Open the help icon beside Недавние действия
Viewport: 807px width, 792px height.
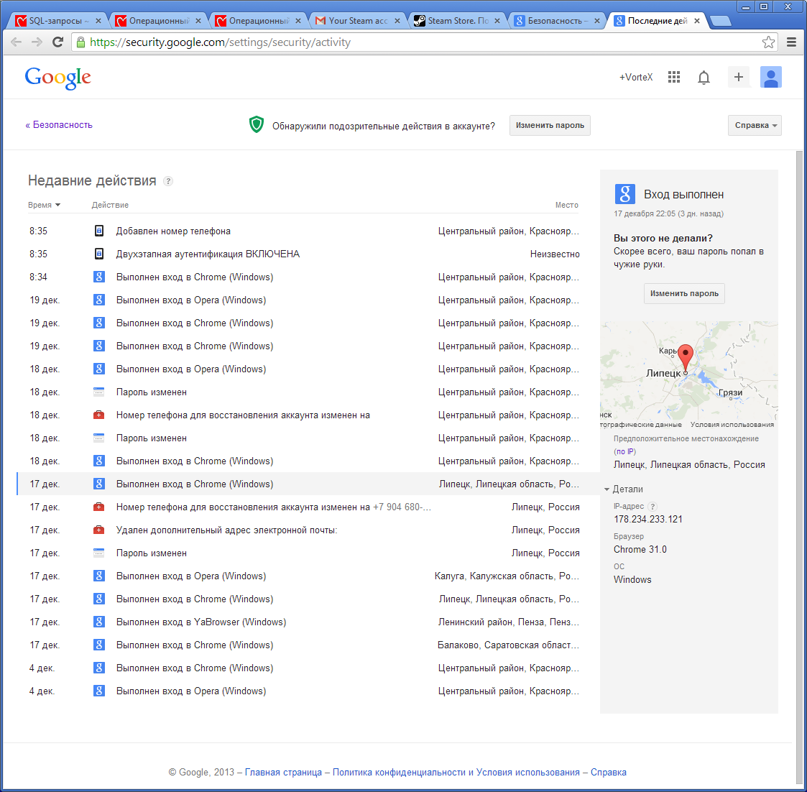coord(167,181)
